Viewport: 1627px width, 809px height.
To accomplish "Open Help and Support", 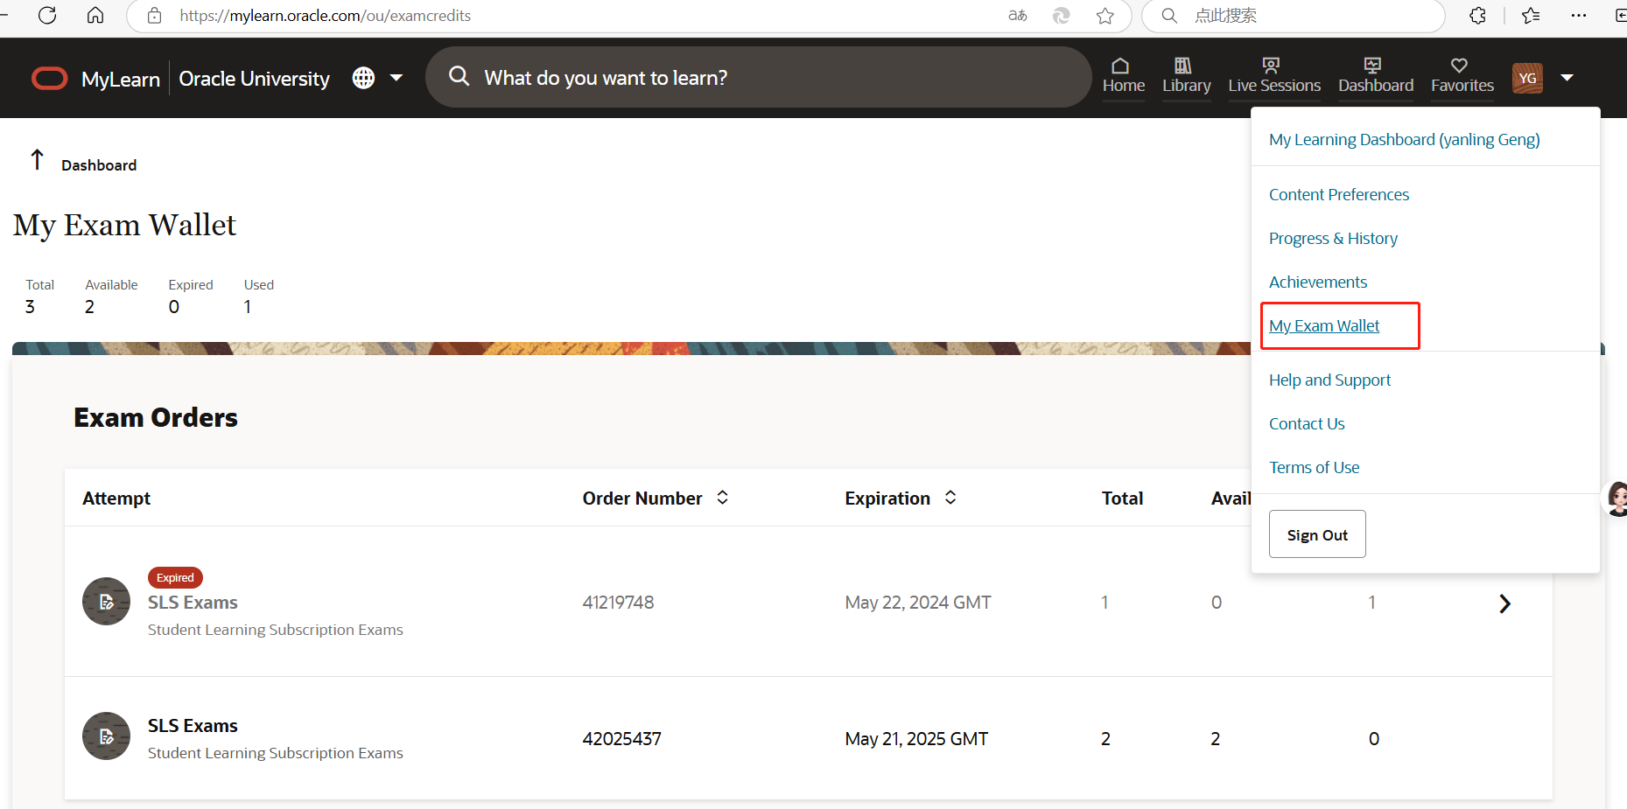I will 1329,380.
